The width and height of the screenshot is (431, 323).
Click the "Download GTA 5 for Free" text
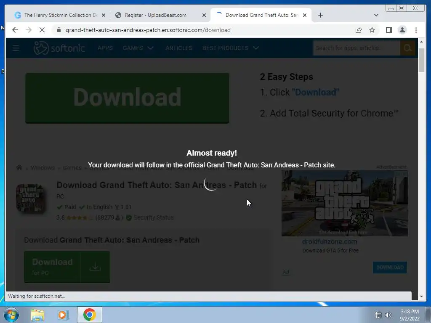(x=330, y=251)
